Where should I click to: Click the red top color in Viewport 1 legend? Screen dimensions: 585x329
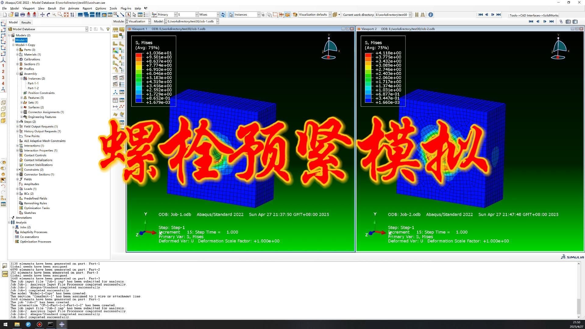pyautogui.click(x=139, y=55)
